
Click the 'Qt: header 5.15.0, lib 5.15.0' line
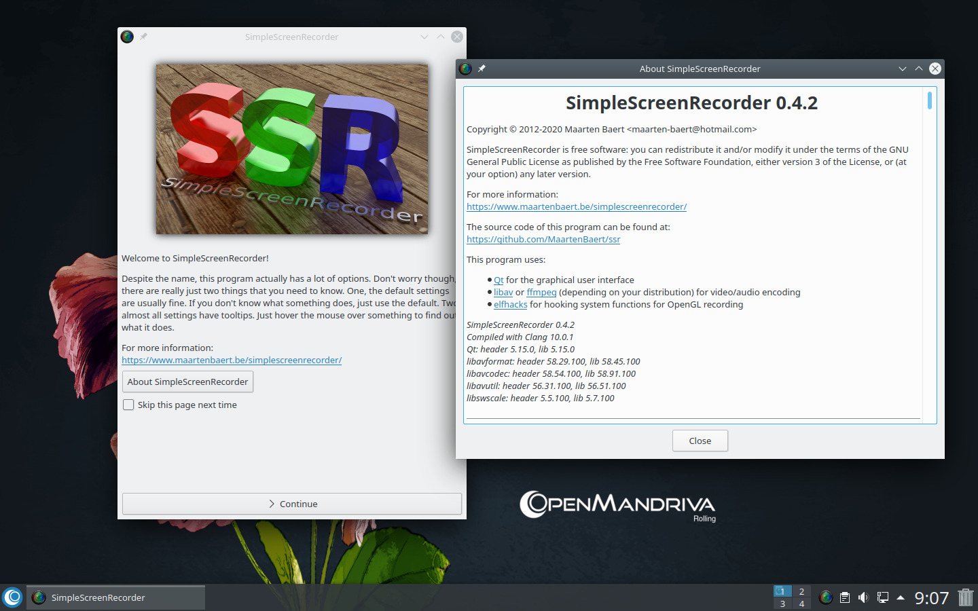520,349
